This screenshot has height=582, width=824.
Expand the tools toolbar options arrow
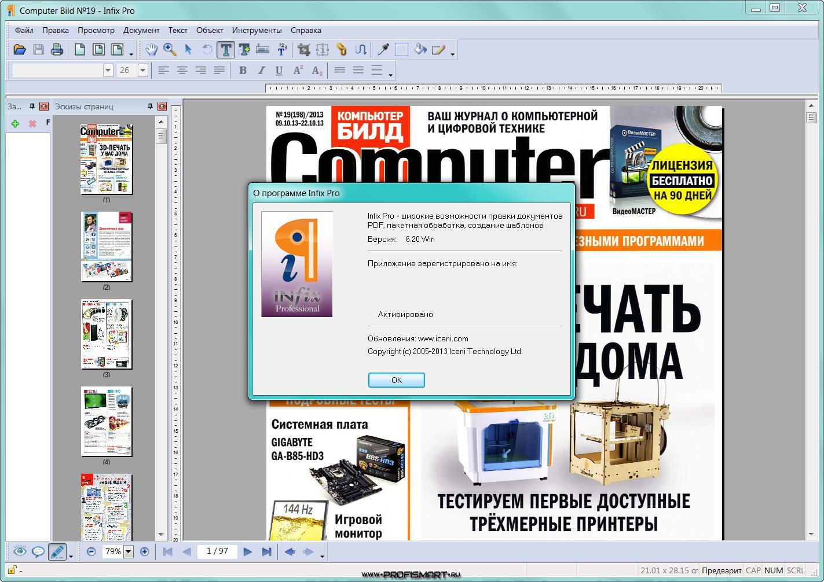(x=453, y=54)
